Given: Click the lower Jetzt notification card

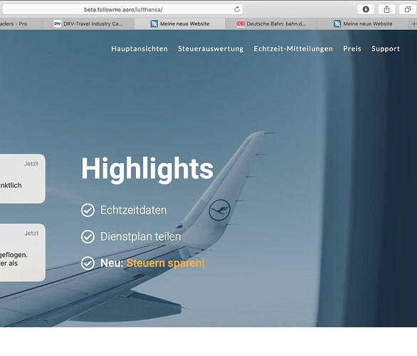Looking at the screenshot, I should click(x=23, y=252).
